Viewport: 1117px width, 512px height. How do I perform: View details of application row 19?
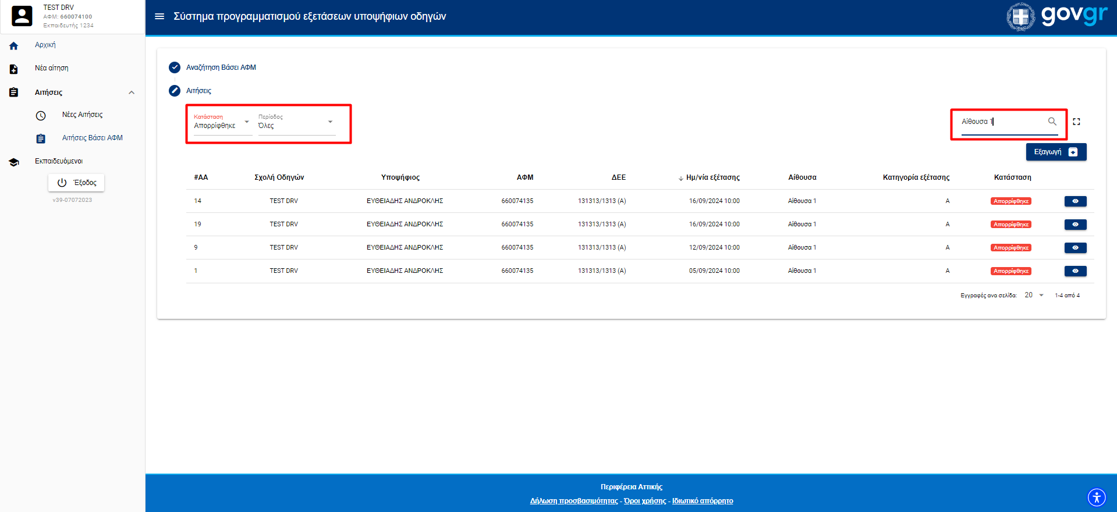(1075, 225)
